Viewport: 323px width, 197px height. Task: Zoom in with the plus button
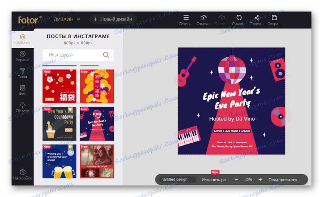point(260,179)
